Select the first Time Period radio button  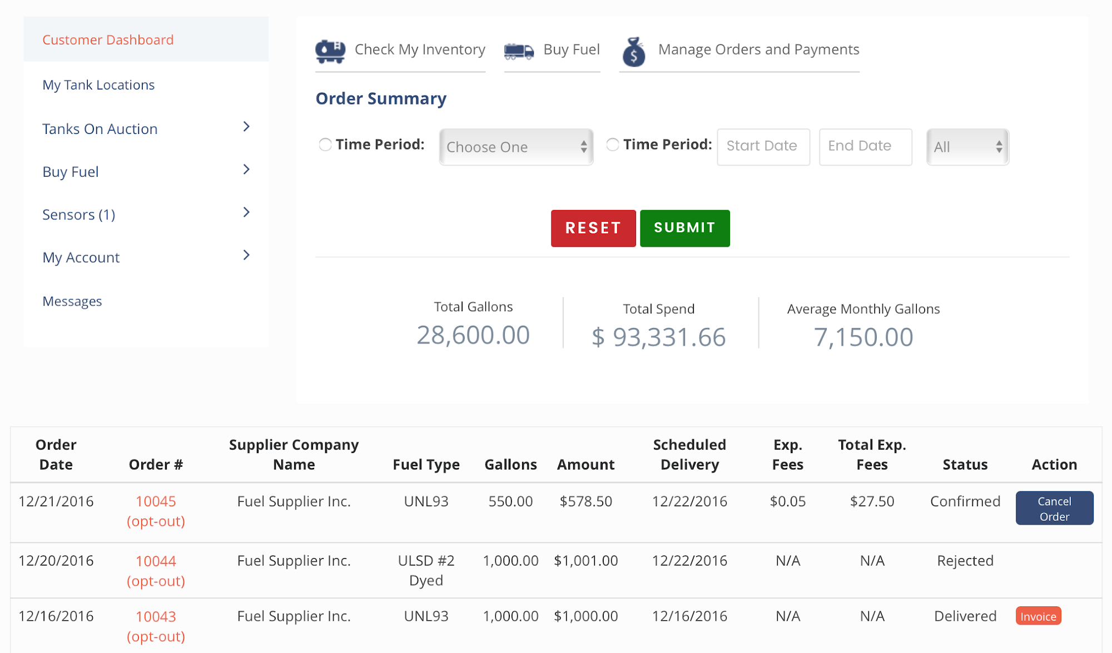tap(325, 144)
